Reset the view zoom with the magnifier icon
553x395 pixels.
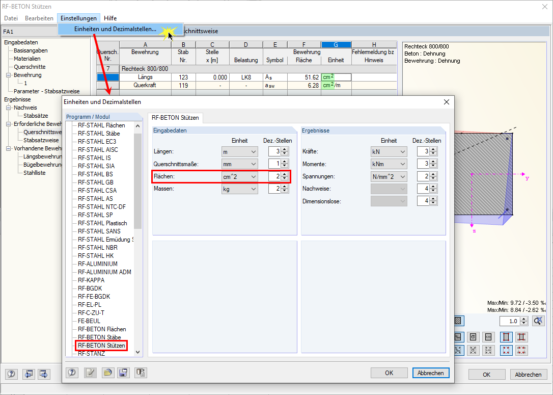click(538, 321)
